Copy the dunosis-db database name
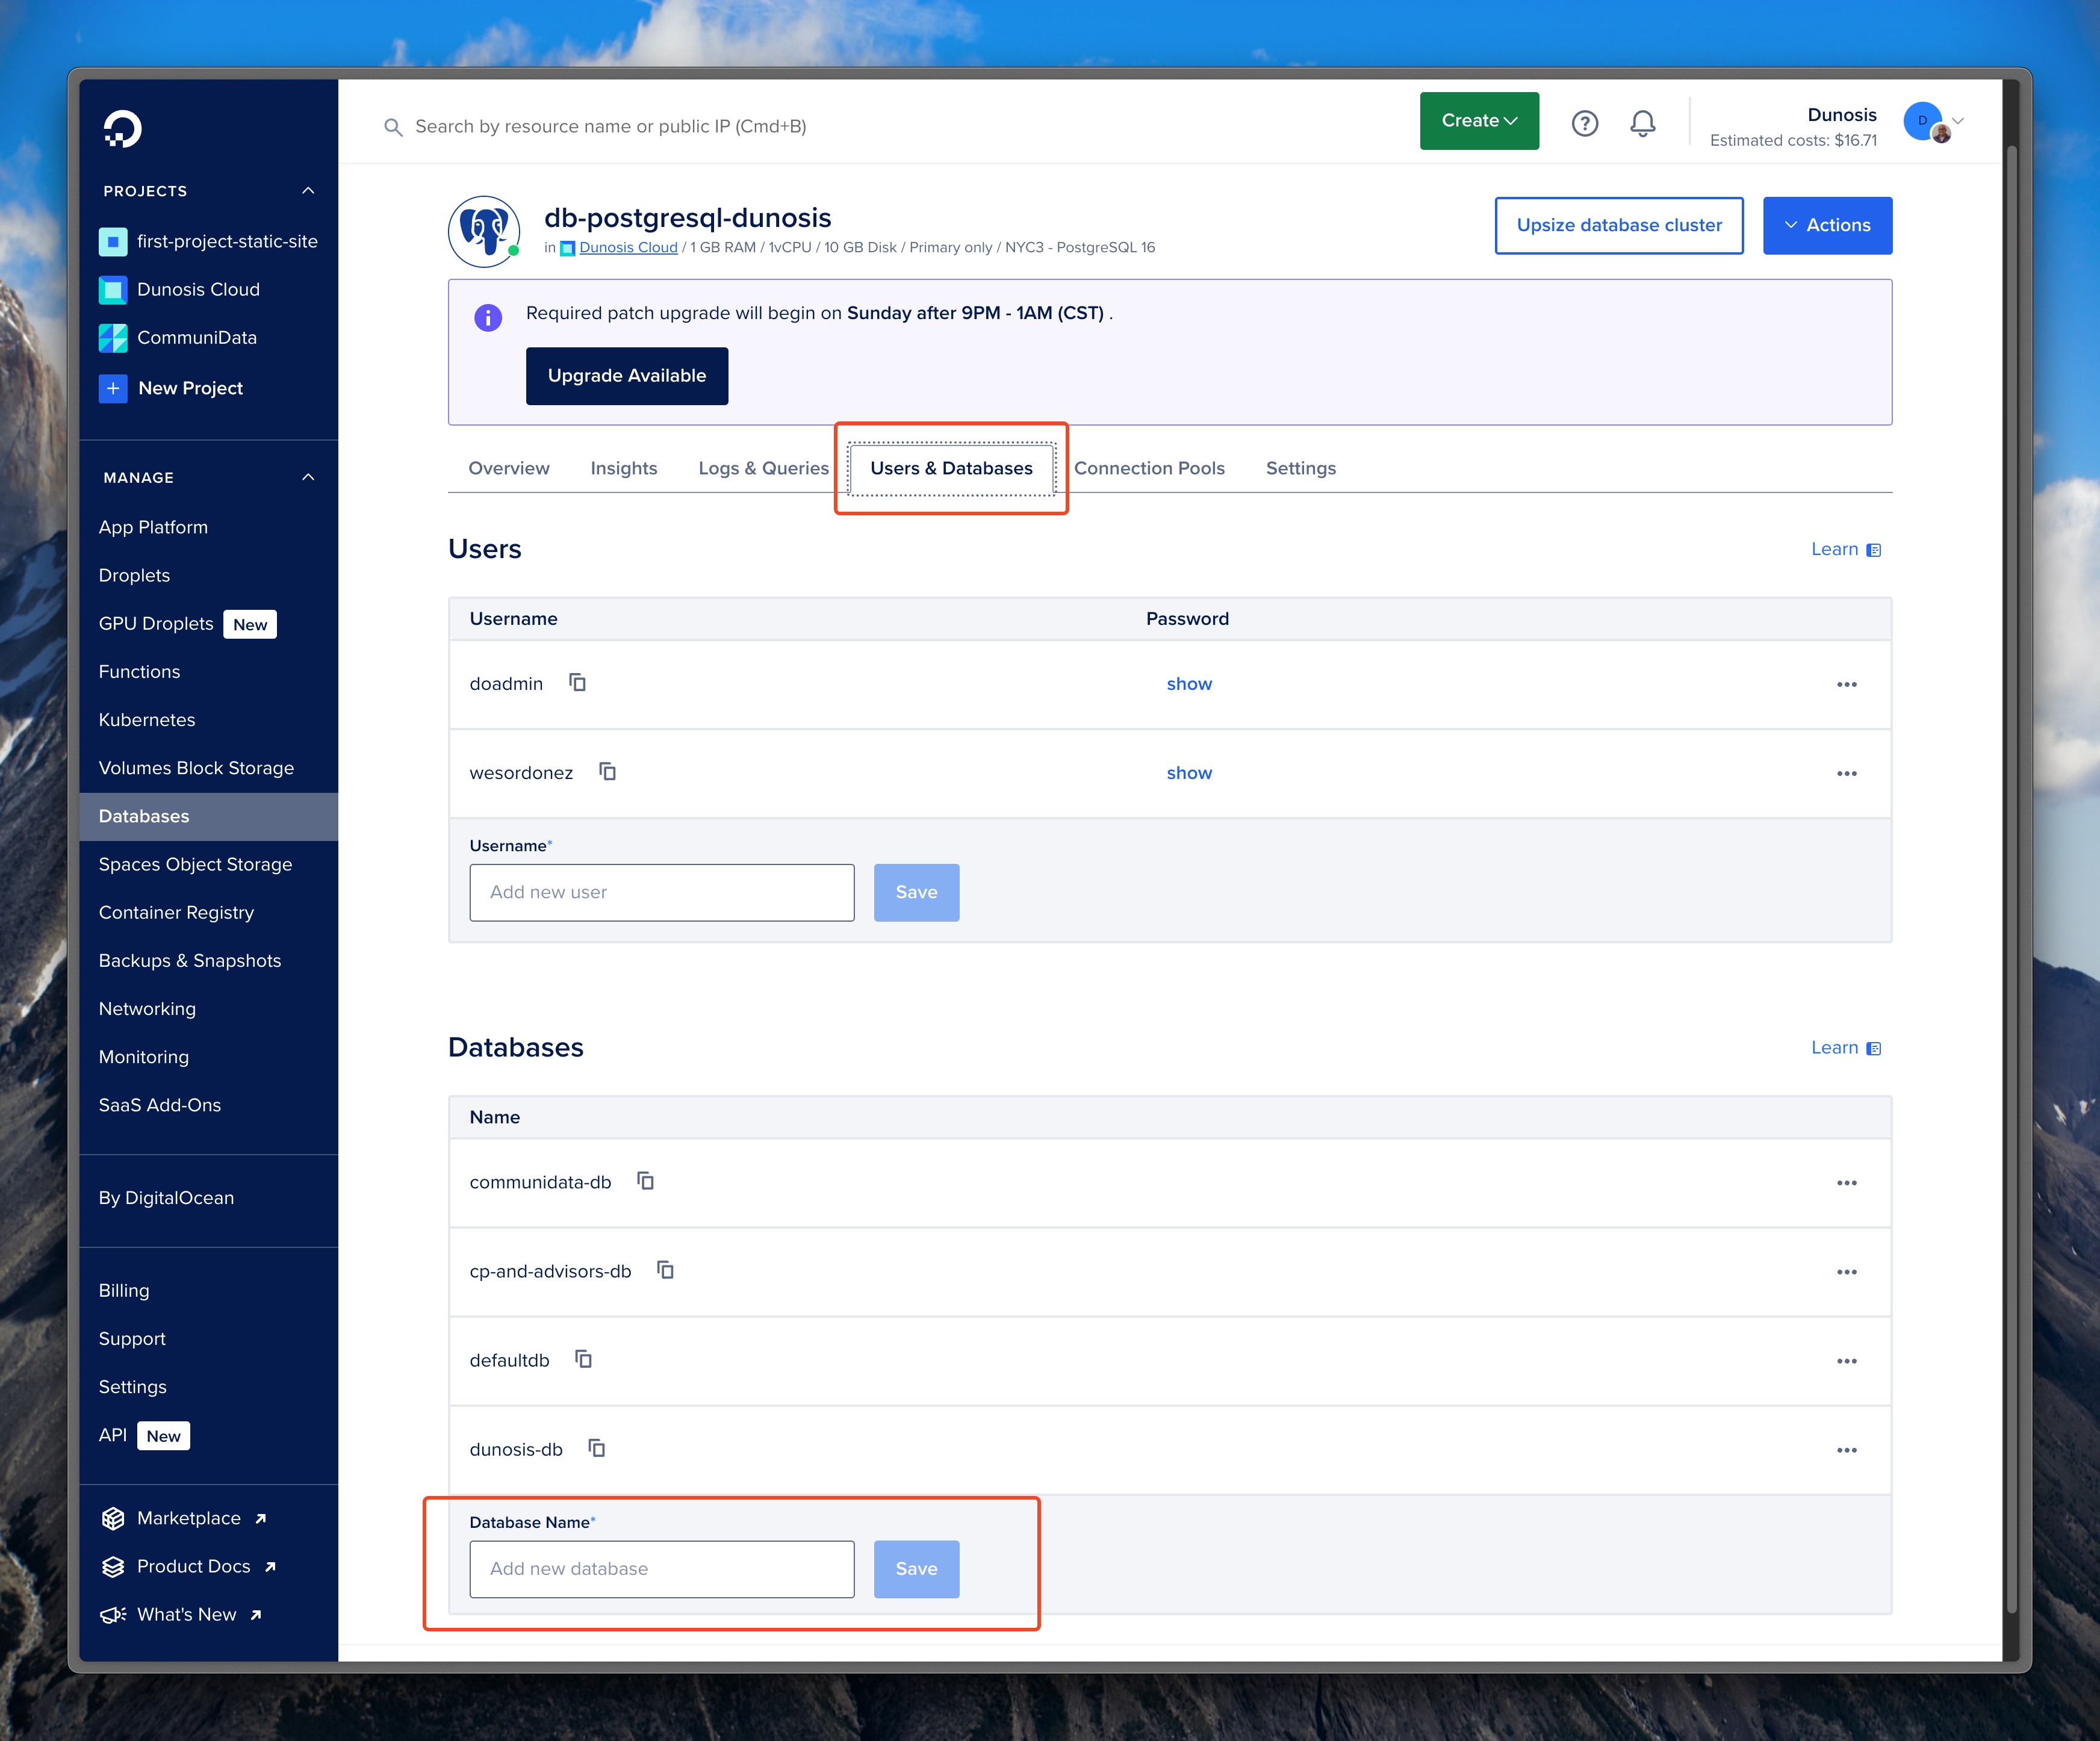2100x1741 pixels. click(597, 1448)
